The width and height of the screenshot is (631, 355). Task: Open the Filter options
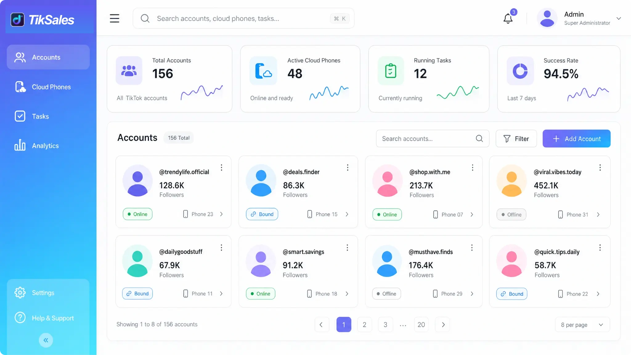(x=516, y=139)
